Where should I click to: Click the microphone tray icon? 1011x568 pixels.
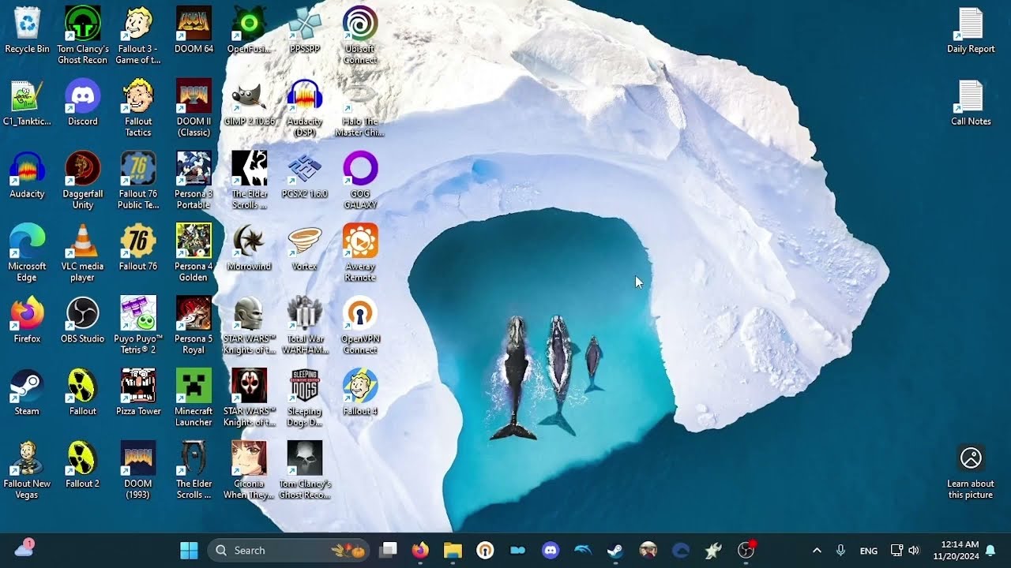(841, 551)
